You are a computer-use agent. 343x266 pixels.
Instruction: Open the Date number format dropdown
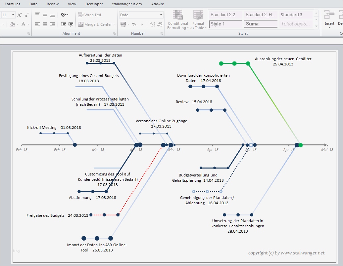pyautogui.click(x=161, y=15)
